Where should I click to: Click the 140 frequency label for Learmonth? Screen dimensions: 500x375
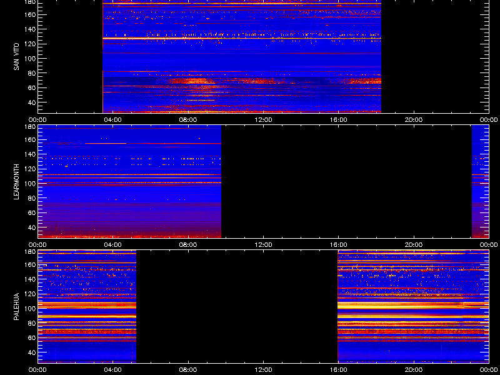tap(30, 154)
